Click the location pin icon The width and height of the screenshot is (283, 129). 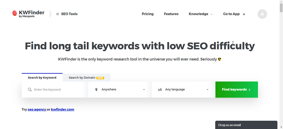[96, 90]
